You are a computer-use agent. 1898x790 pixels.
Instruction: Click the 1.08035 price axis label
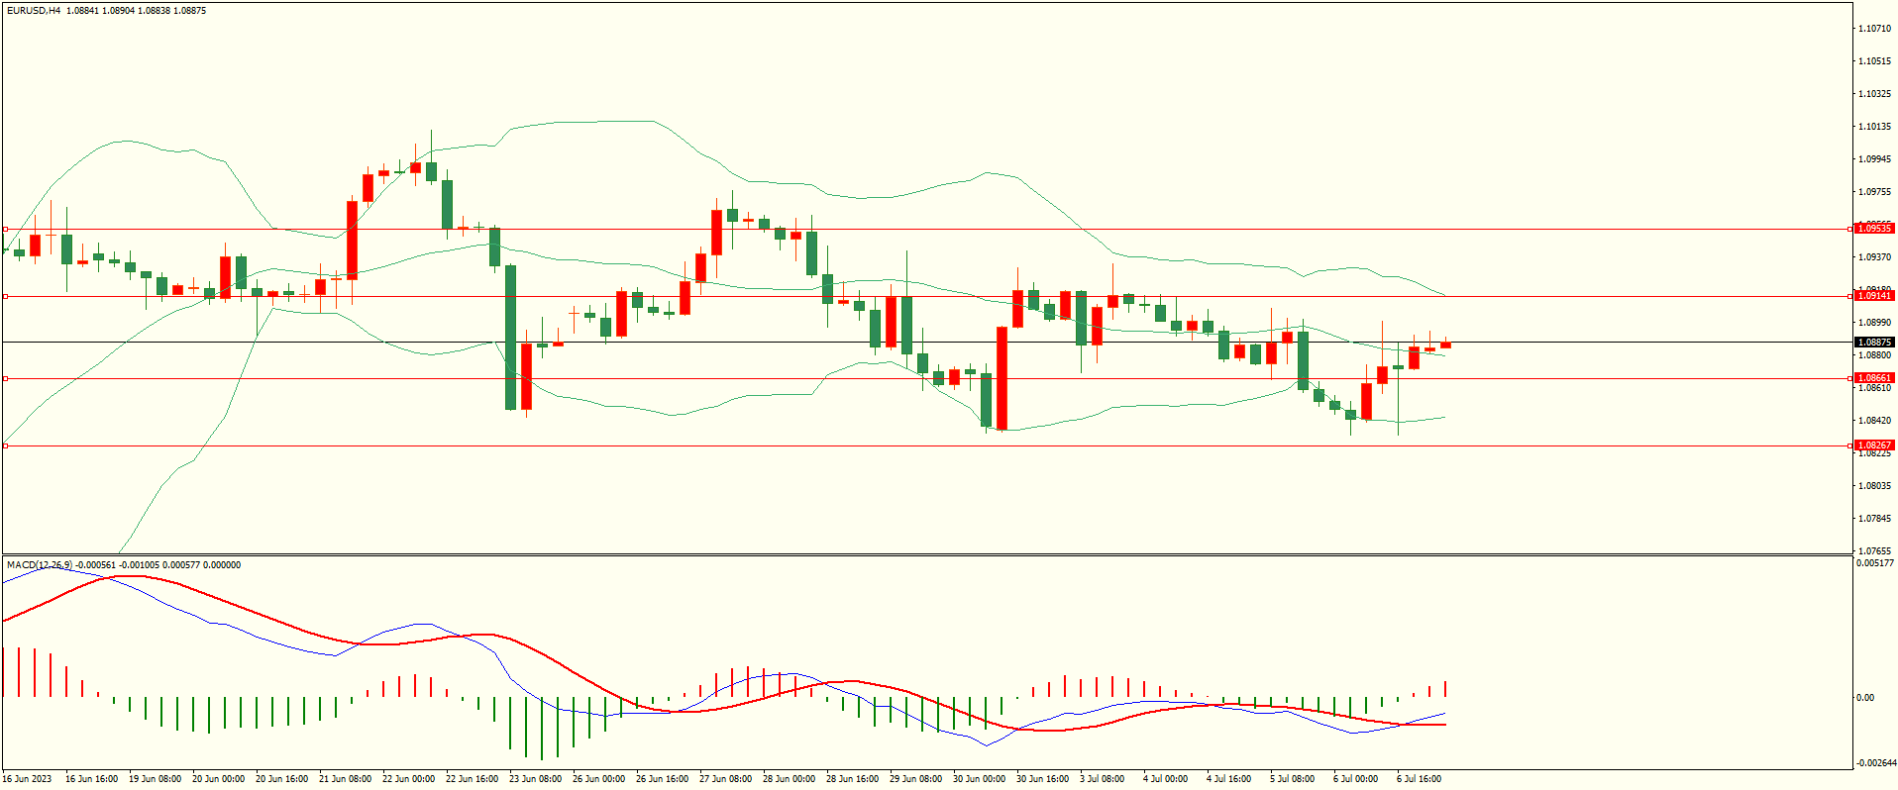[1874, 486]
